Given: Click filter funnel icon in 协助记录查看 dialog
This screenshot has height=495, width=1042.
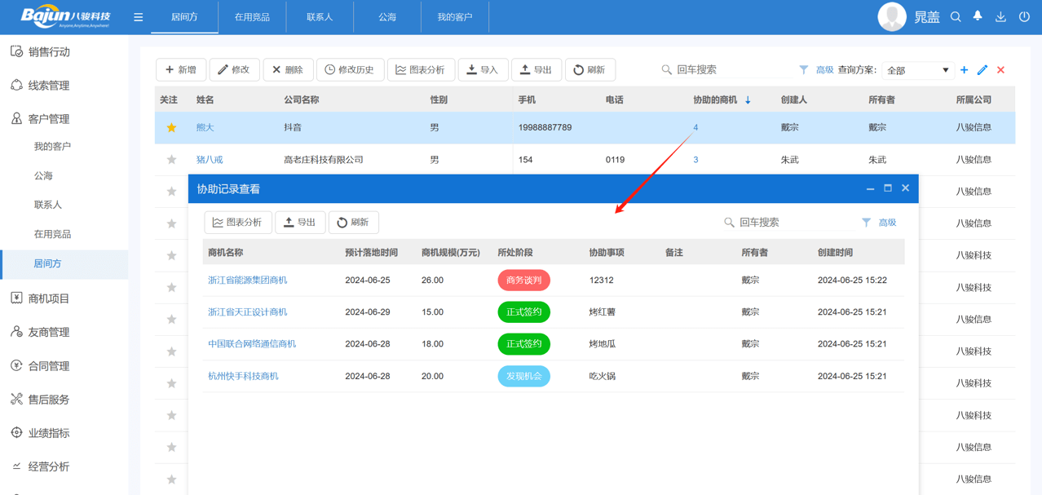Looking at the screenshot, I should [x=866, y=223].
